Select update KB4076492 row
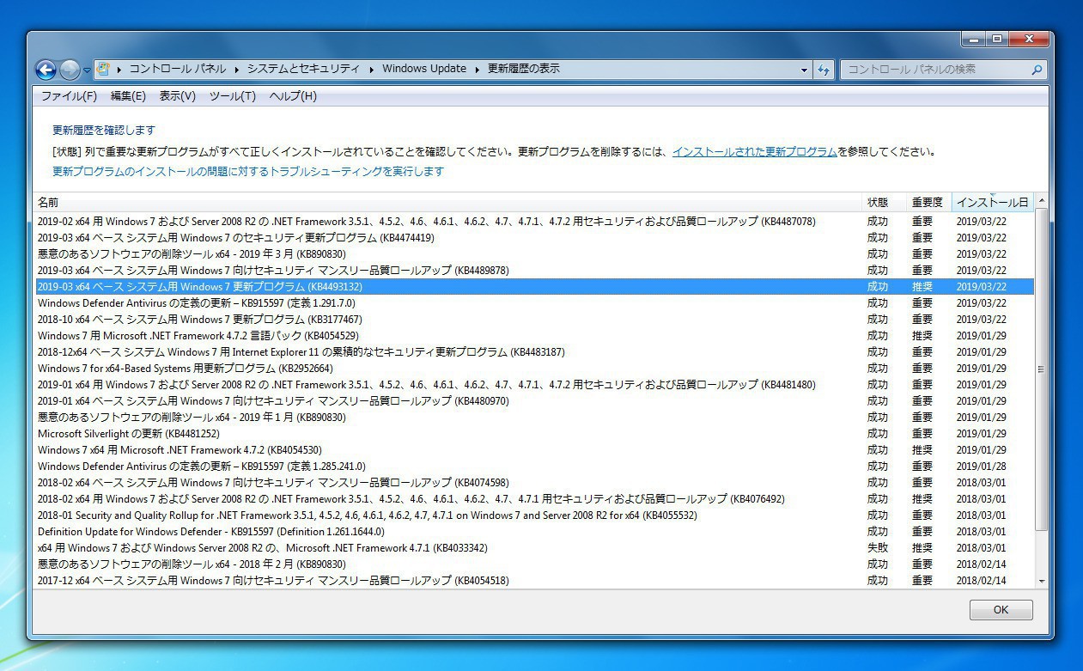1083x671 pixels. (534, 499)
